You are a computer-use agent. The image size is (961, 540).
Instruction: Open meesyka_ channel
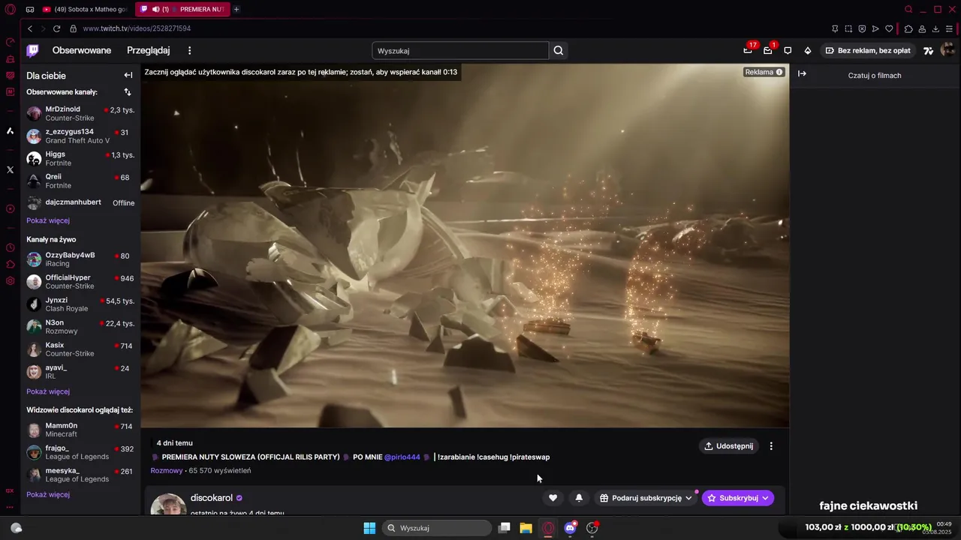click(80, 475)
